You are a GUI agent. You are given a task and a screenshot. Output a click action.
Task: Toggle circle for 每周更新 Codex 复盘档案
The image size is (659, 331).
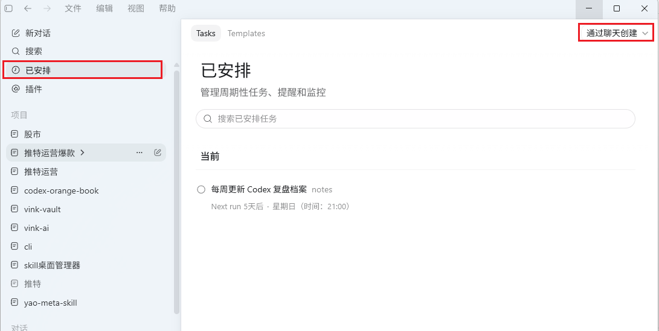201,190
